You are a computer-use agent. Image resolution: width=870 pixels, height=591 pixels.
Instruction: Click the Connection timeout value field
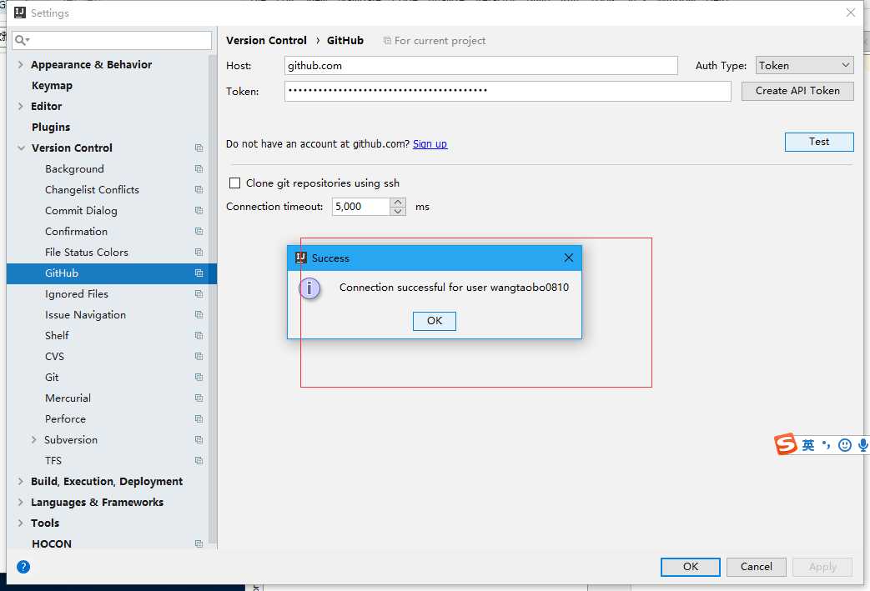[x=360, y=207]
